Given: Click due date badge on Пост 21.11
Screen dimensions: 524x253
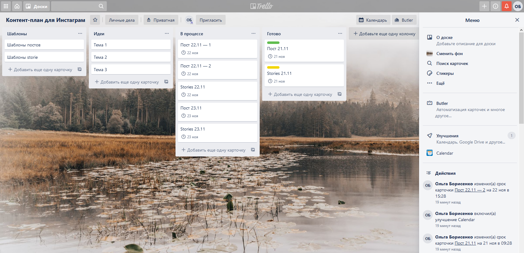Looking at the screenshot, I should click(276, 57).
